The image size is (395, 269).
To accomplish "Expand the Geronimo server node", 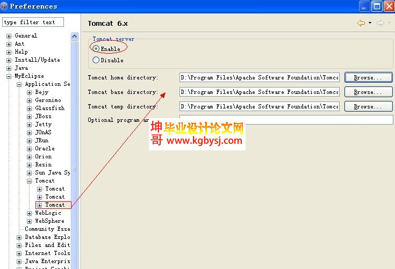I will tap(29, 100).
